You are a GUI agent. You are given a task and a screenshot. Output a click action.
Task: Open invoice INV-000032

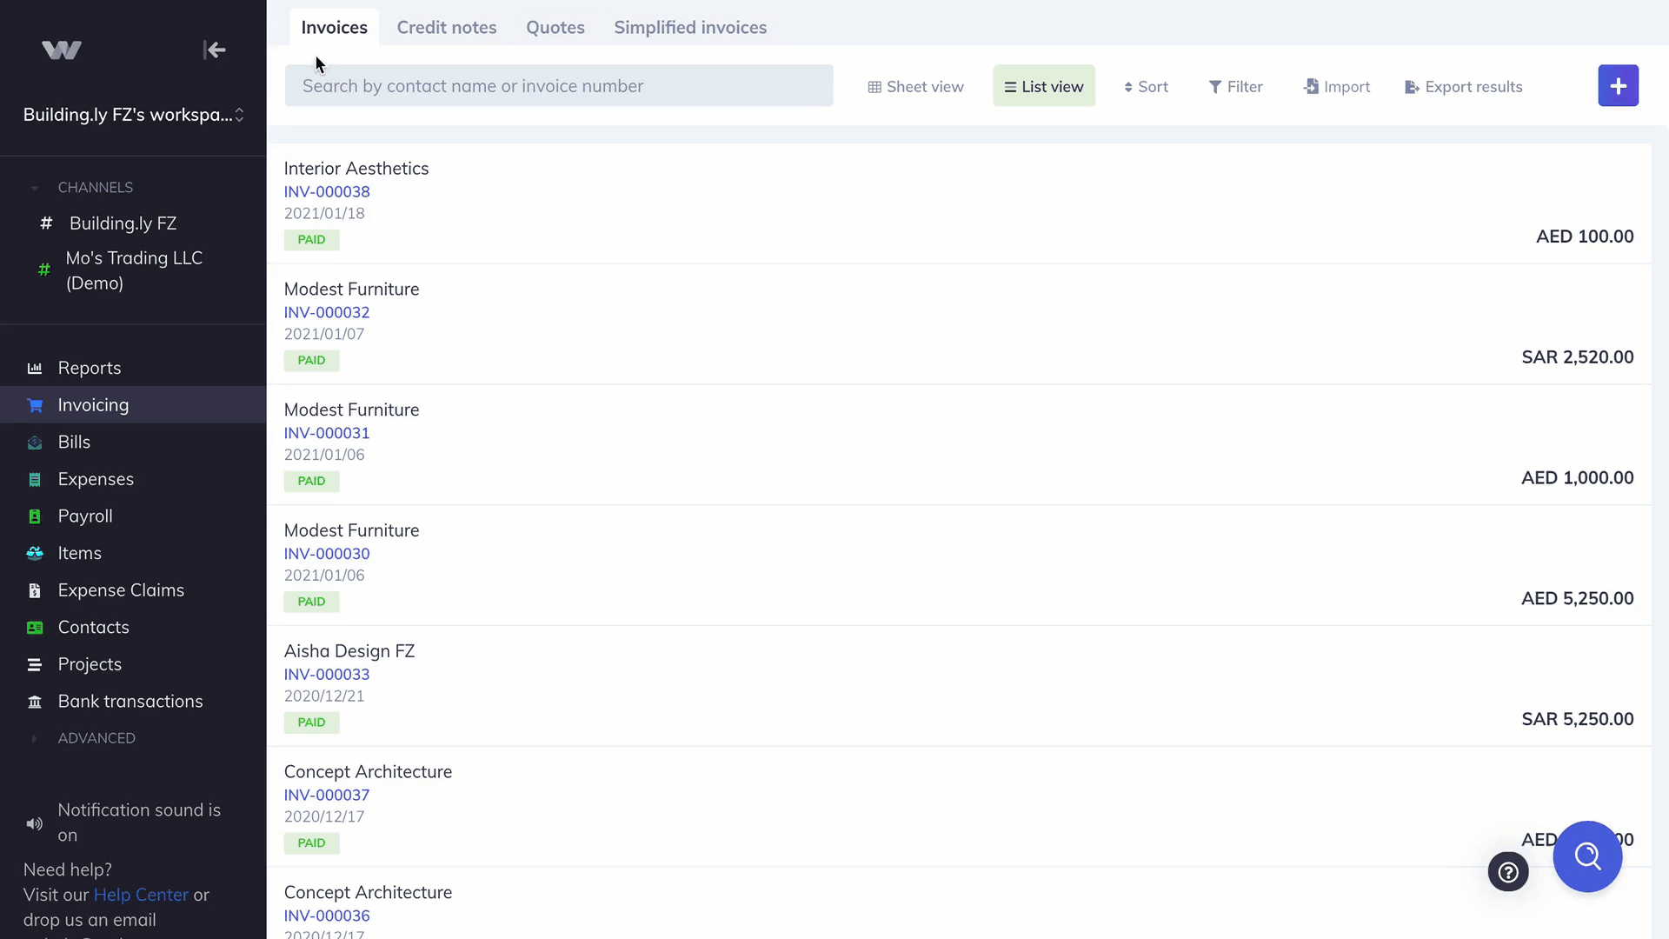[327, 312]
